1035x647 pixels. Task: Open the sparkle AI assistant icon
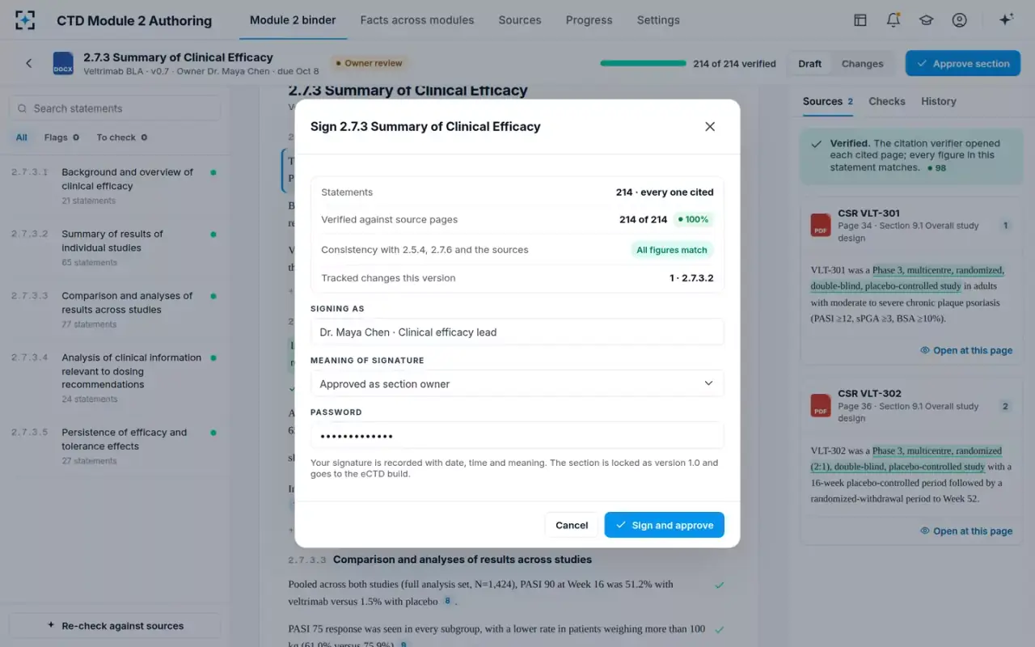(1006, 20)
